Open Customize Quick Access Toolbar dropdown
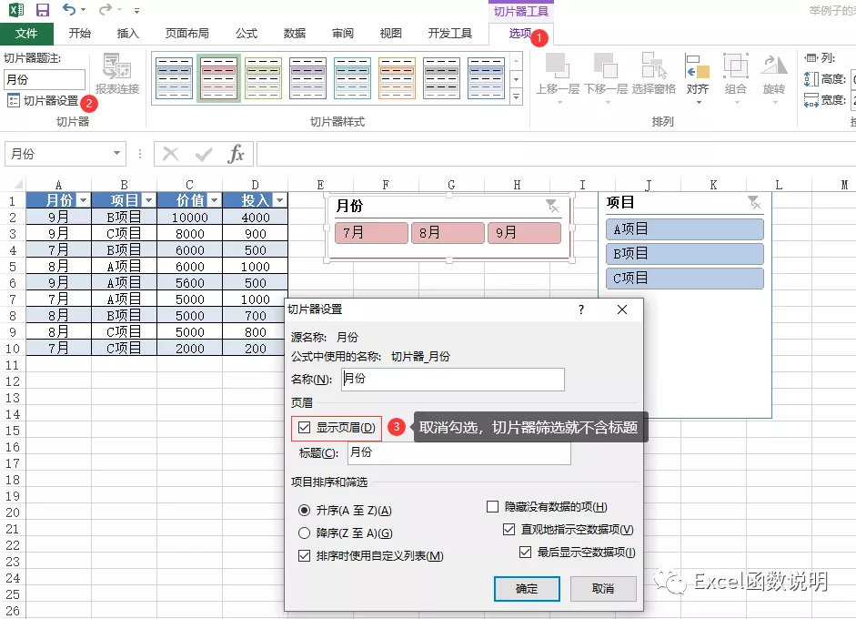The width and height of the screenshot is (856, 619). [x=136, y=10]
